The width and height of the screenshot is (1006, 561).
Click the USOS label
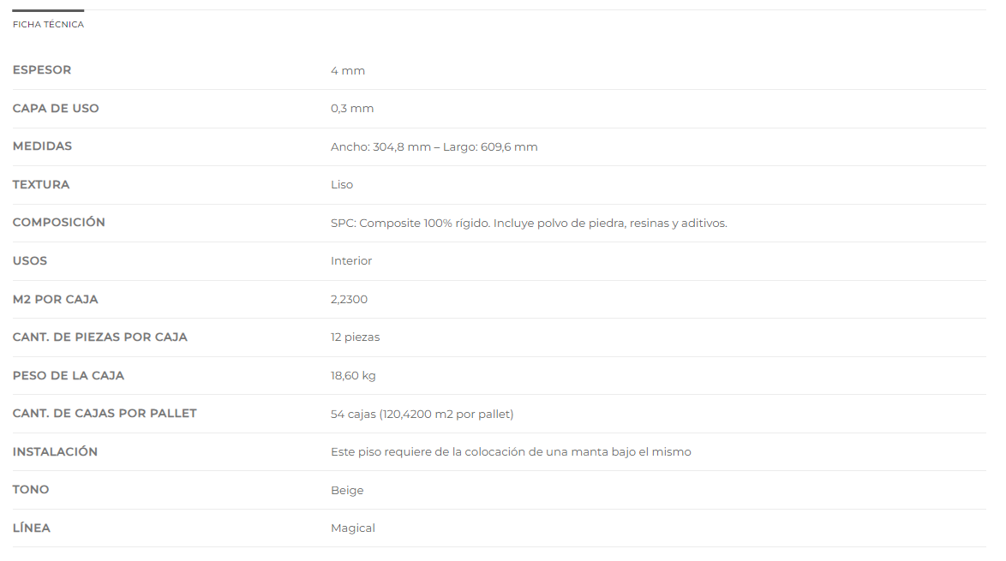pyautogui.click(x=30, y=261)
